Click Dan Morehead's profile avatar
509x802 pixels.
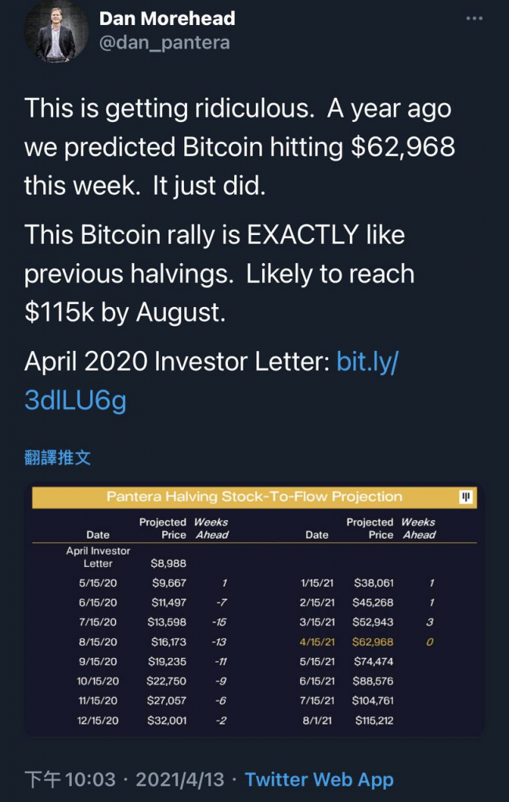click(x=56, y=31)
